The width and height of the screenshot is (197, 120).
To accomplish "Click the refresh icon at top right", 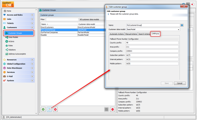I will coord(184,4).
